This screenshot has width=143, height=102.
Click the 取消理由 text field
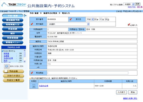[x=88, y=73]
